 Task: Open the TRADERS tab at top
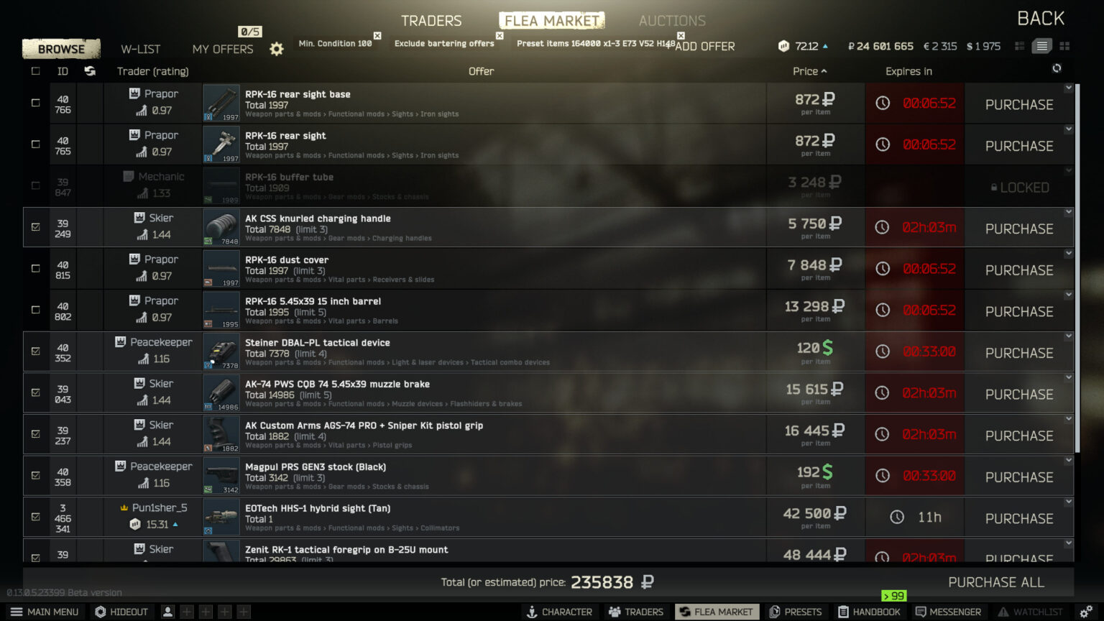431,21
